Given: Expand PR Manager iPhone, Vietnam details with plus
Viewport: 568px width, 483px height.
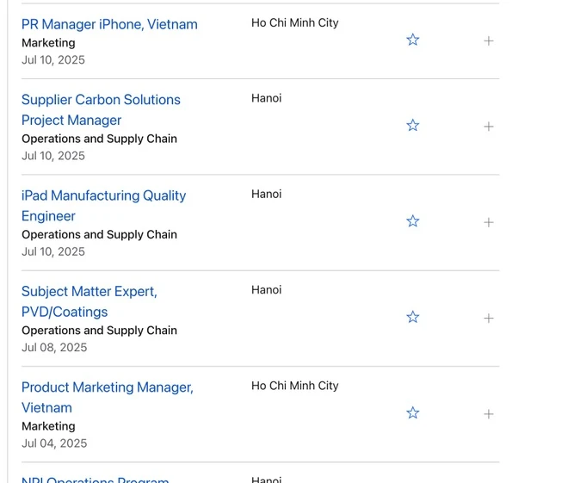Looking at the screenshot, I should [488, 40].
